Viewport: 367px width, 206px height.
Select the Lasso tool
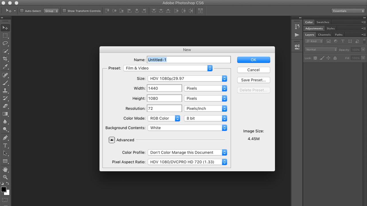(x=5, y=43)
